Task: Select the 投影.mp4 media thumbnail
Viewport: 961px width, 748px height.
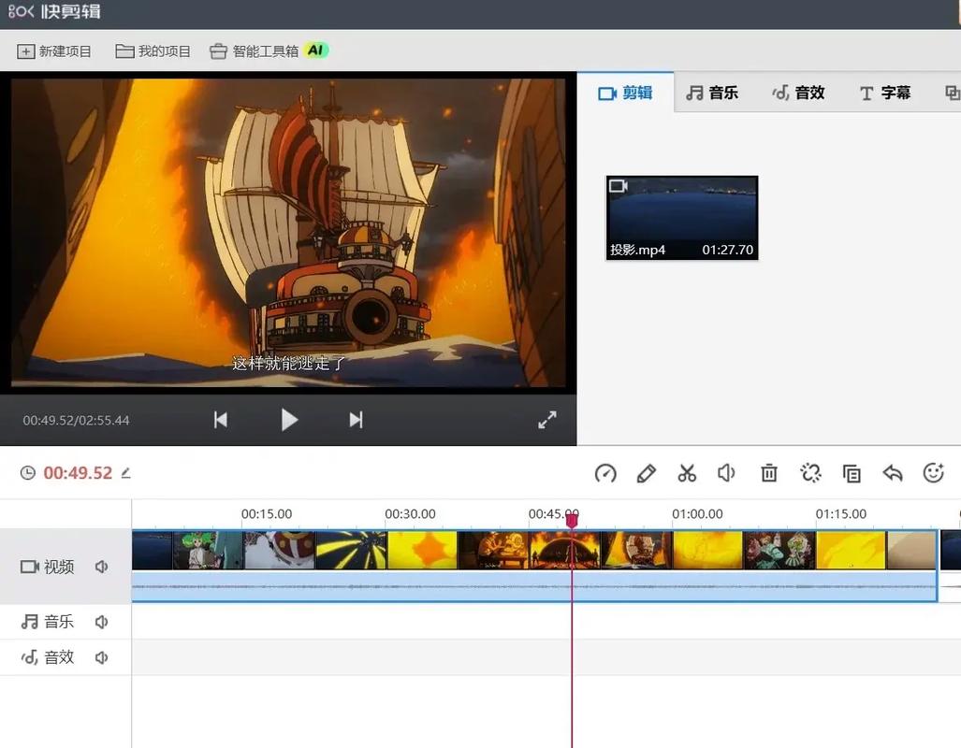Action: point(681,218)
